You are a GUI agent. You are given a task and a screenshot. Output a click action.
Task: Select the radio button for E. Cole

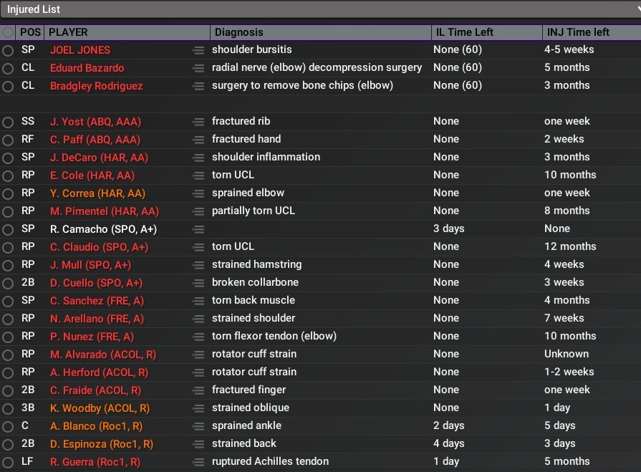pyautogui.click(x=8, y=175)
